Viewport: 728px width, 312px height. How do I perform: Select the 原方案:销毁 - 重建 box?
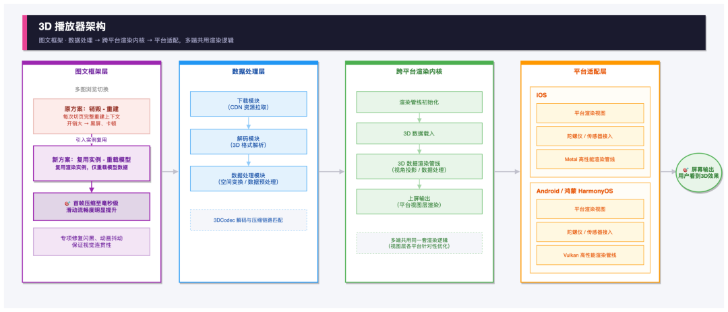92,116
